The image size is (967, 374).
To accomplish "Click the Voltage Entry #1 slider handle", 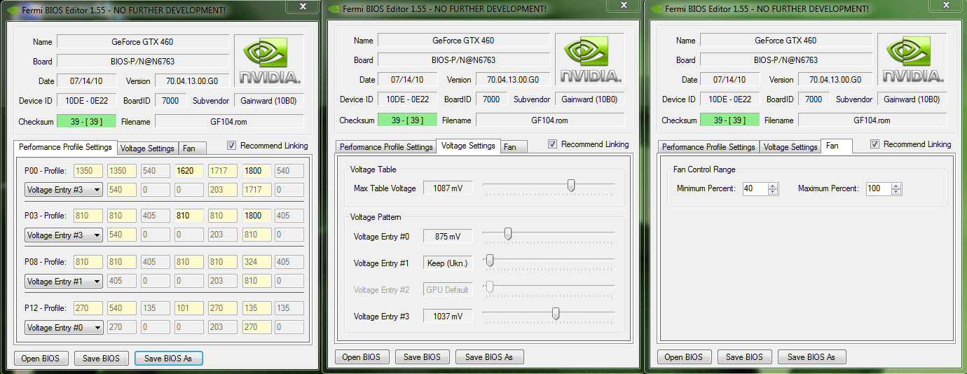I will pyautogui.click(x=490, y=261).
